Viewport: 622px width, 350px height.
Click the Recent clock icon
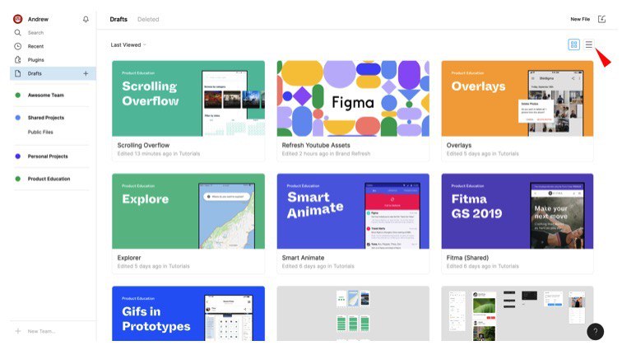pyautogui.click(x=18, y=46)
